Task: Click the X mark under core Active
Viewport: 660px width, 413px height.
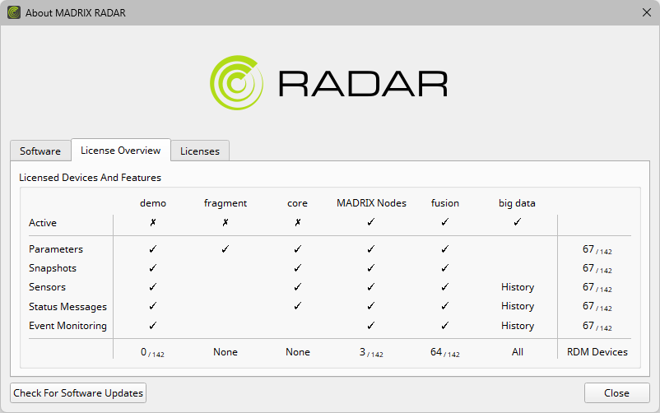Action: (298, 222)
